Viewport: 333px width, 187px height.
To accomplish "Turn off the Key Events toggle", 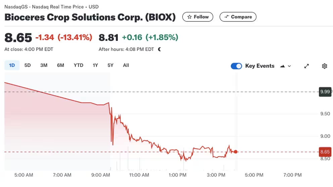I will point(236,66).
